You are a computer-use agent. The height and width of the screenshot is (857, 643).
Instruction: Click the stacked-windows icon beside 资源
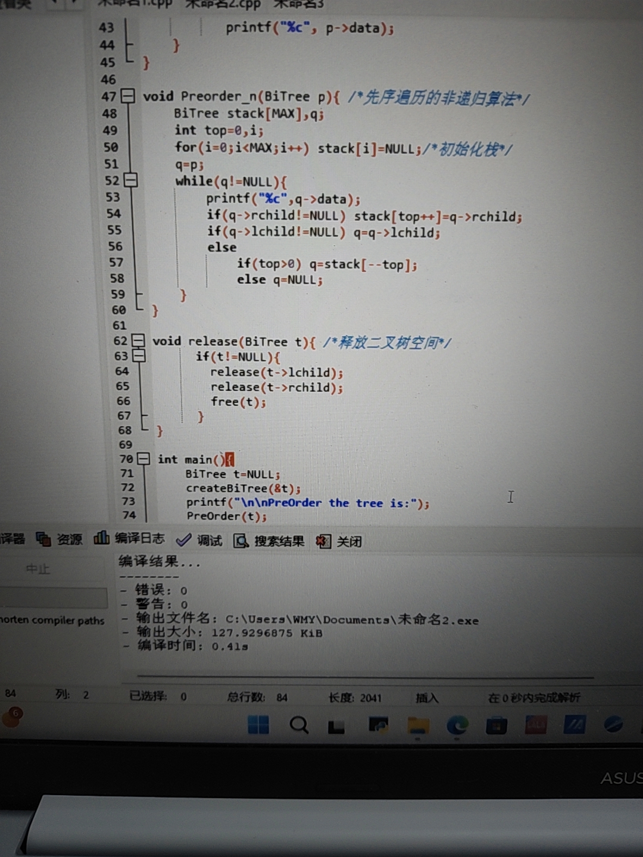[x=43, y=539]
